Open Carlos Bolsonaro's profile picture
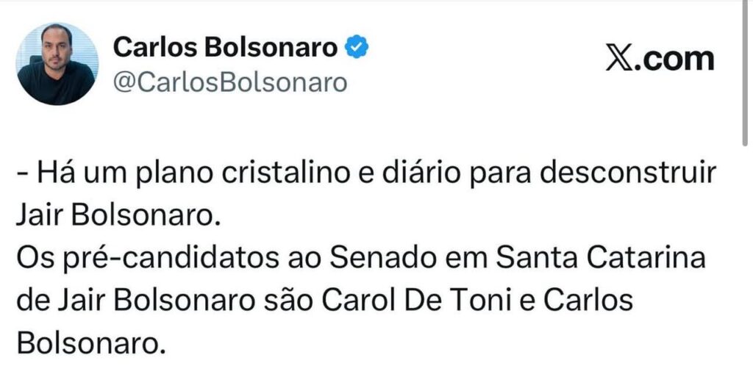The width and height of the screenshot is (753, 388). pyautogui.click(x=57, y=63)
